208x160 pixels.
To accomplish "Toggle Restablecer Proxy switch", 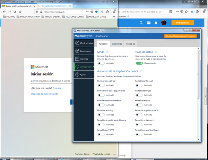I will tap(101, 115).
